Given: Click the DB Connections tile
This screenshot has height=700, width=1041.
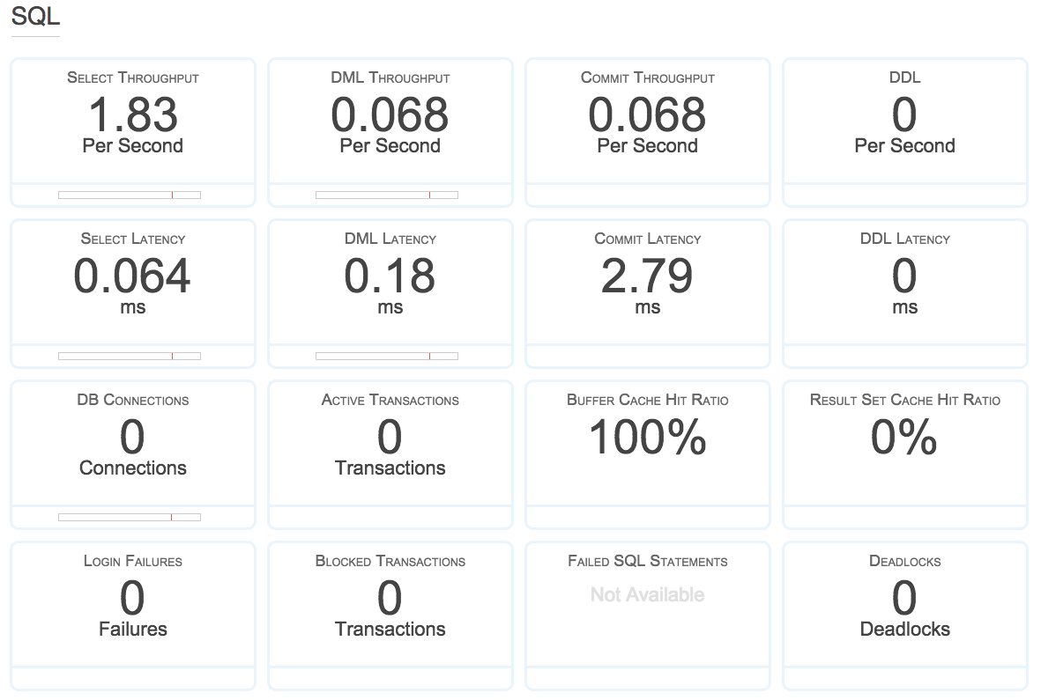Looking at the screenshot, I should (132, 444).
